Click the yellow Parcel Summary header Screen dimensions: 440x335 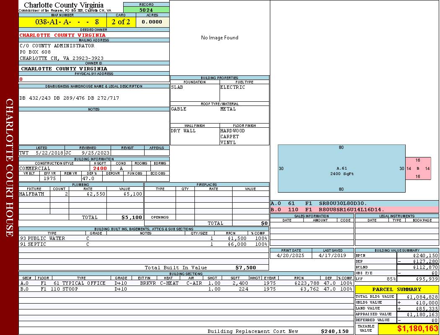point(396,289)
